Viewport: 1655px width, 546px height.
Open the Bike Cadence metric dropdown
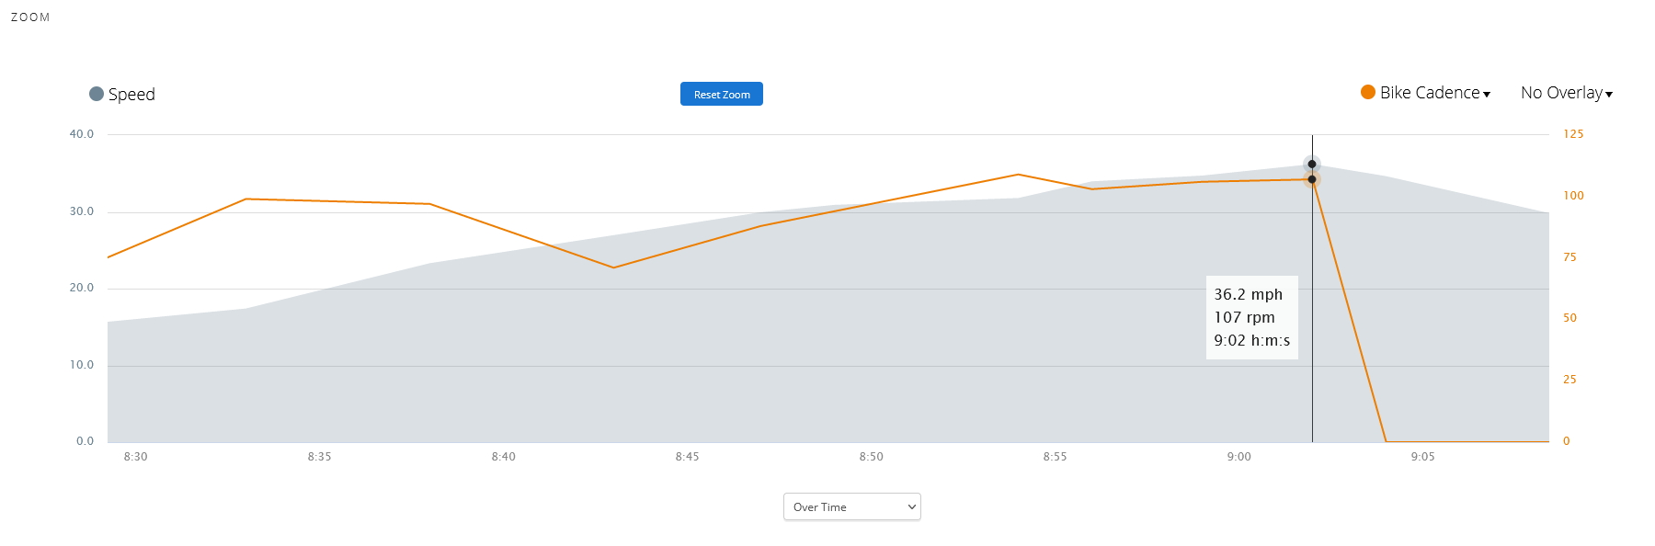pyautogui.click(x=1434, y=93)
